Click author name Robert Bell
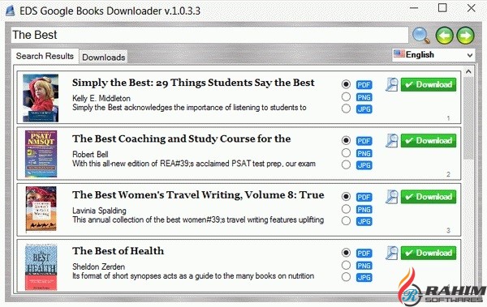Image resolution: width=487 pixels, height=307 pixels. pos(90,155)
